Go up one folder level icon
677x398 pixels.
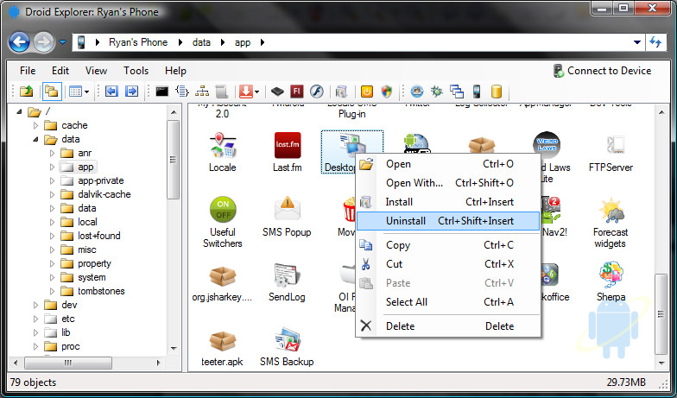26,92
